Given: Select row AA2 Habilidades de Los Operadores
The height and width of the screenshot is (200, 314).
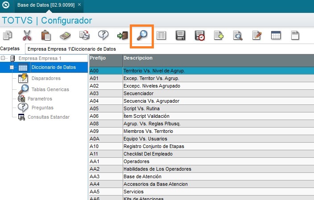Looking at the screenshot, I should coord(202,169).
